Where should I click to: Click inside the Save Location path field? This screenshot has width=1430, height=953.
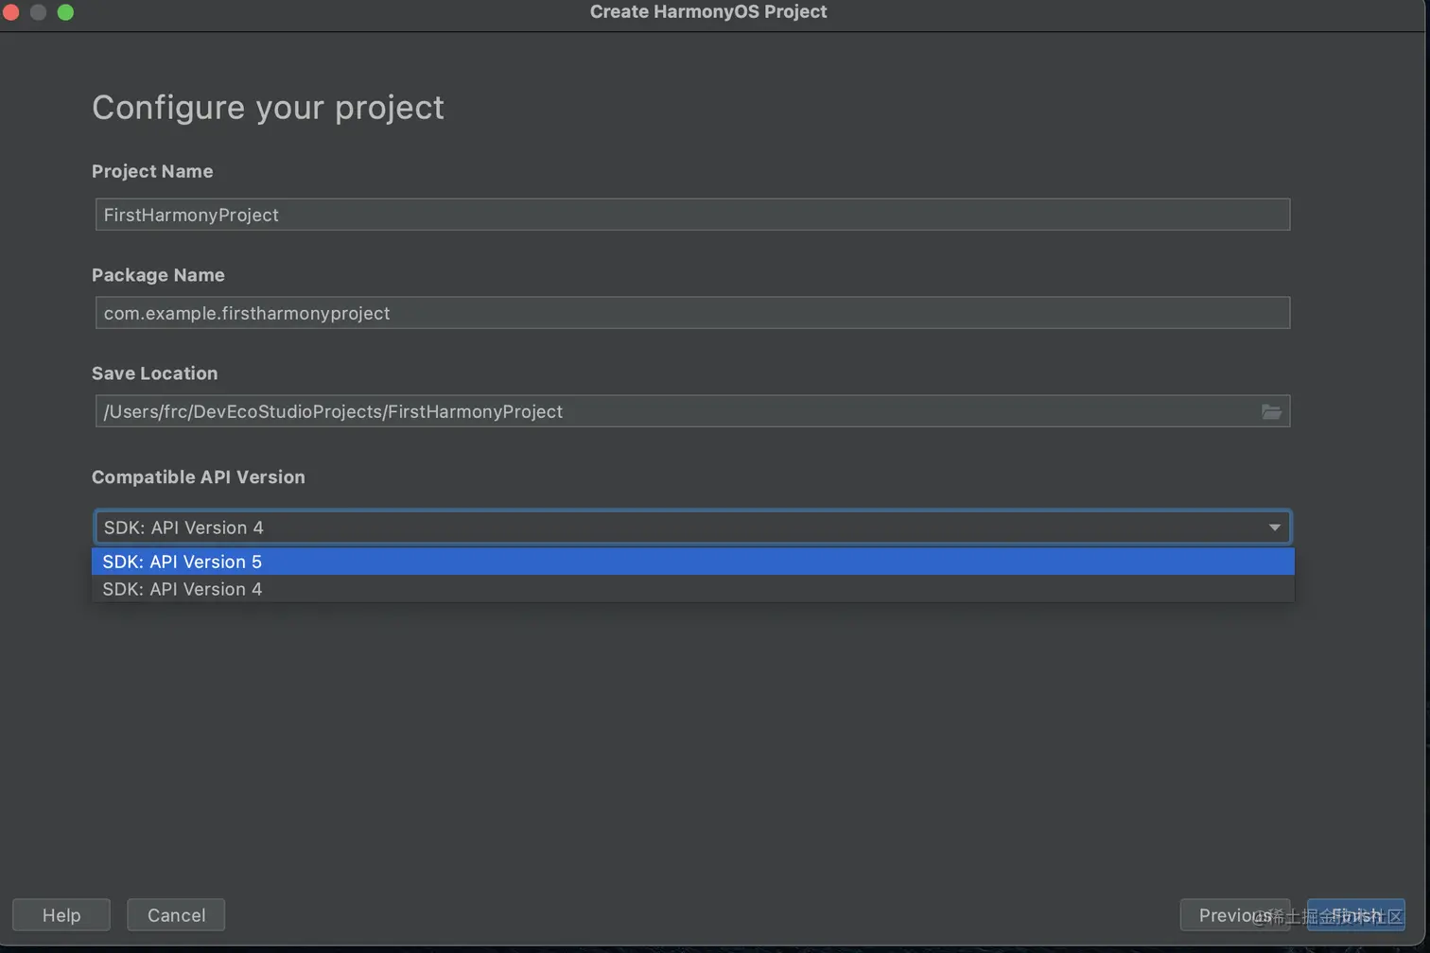pyautogui.click(x=676, y=411)
